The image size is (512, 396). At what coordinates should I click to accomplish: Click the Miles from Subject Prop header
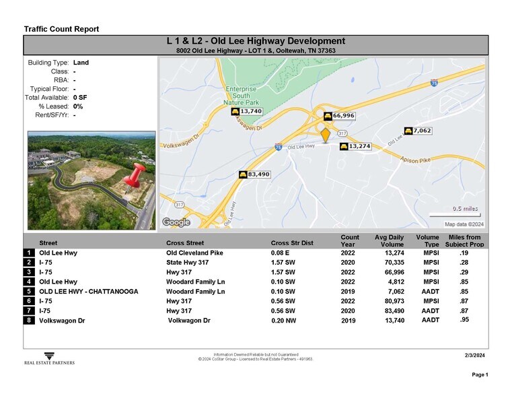tap(464, 241)
